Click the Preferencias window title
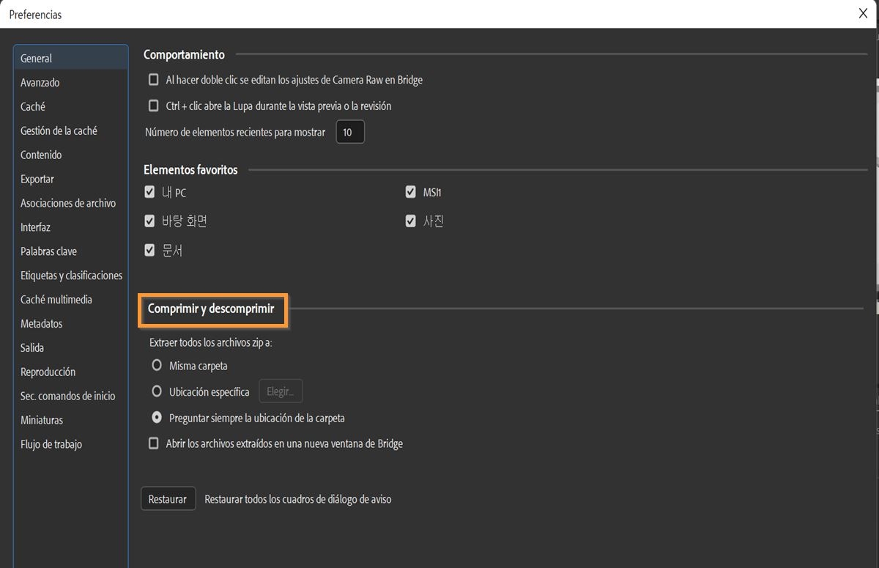The image size is (879, 568). coord(35,15)
